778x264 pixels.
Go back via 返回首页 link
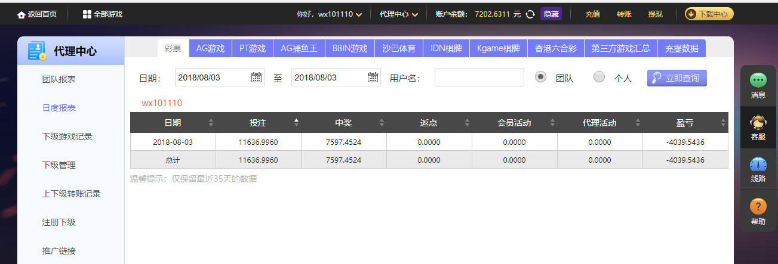37,14
